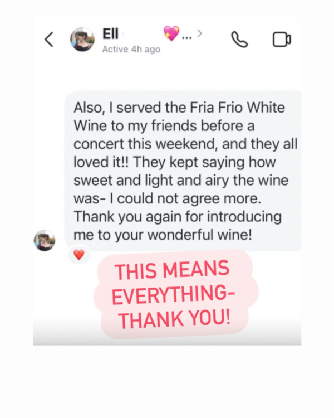Tap the small avatar beside the message
Viewport: 334px width, 418px height.
[x=45, y=240]
